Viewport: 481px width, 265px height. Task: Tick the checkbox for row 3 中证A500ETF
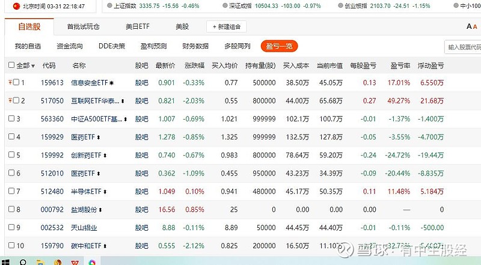(x=11, y=118)
